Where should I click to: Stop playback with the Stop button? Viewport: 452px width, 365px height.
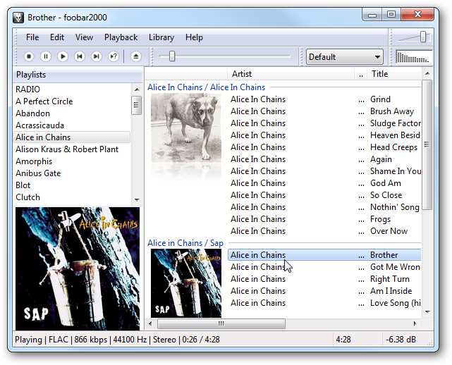[29, 56]
